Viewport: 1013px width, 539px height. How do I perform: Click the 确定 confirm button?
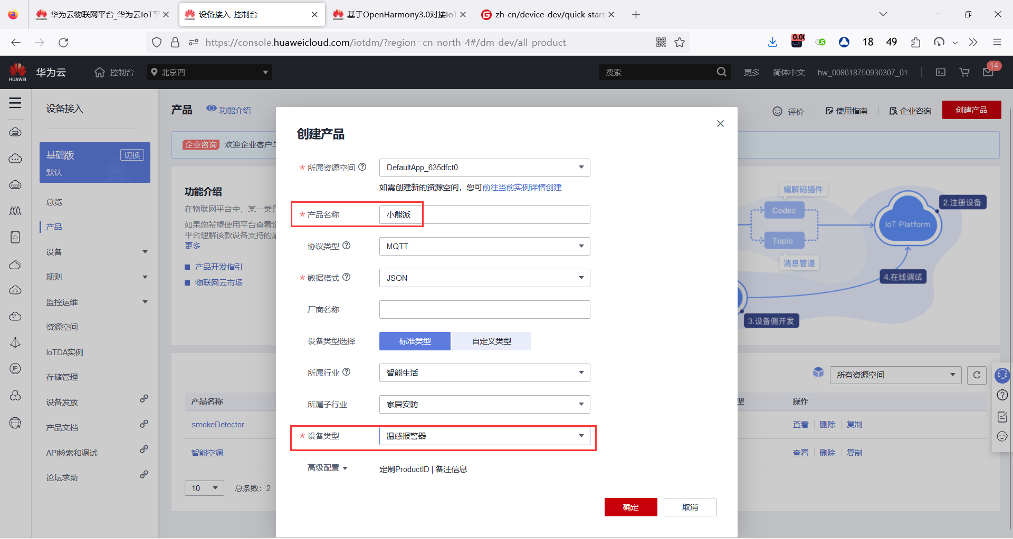(x=630, y=507)
